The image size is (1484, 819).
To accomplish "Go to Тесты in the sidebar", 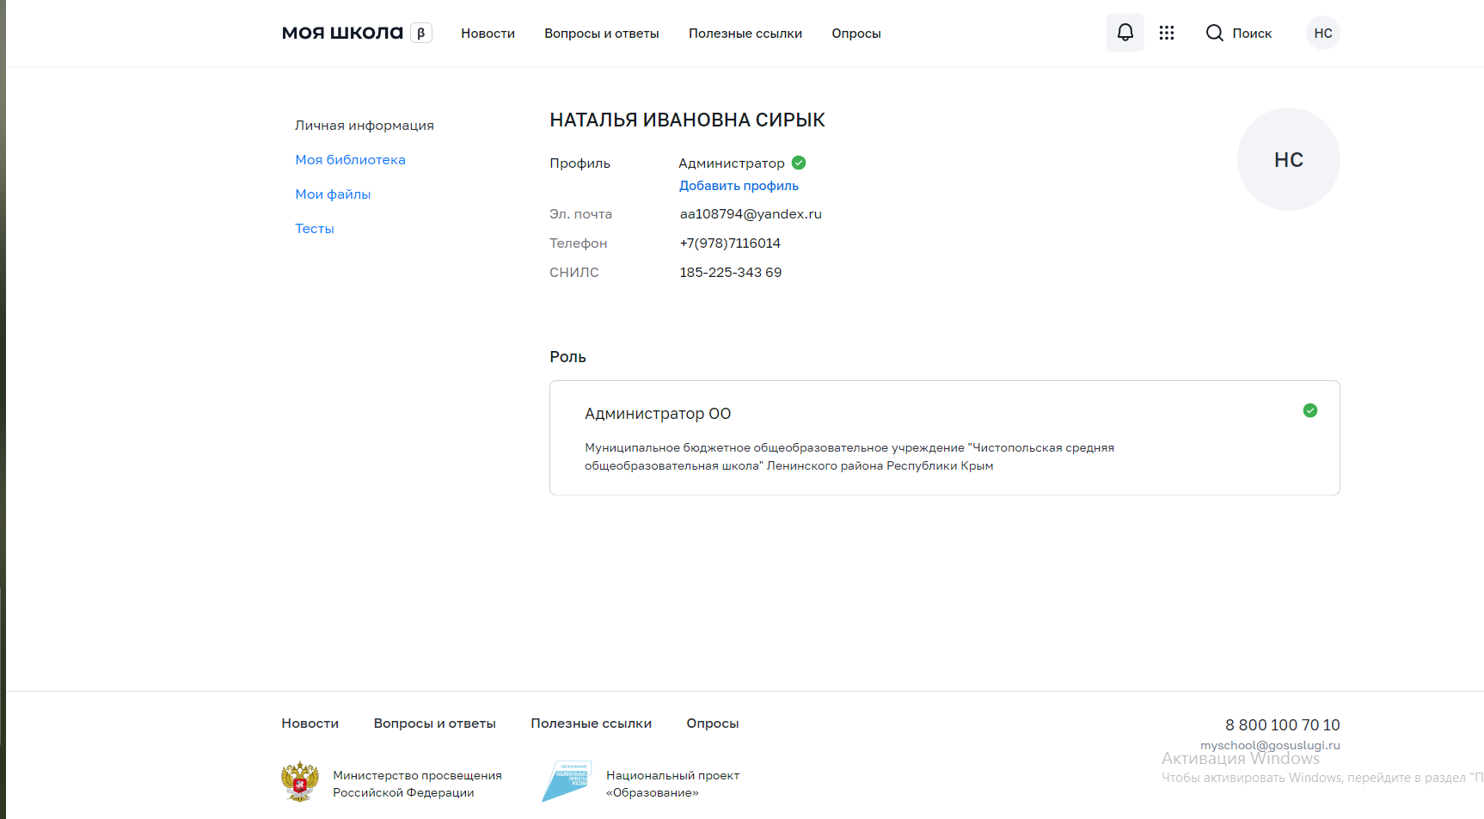I will pos(314,229).
